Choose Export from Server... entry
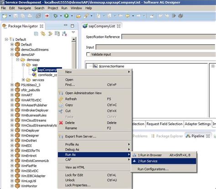 tap(94, 136)
